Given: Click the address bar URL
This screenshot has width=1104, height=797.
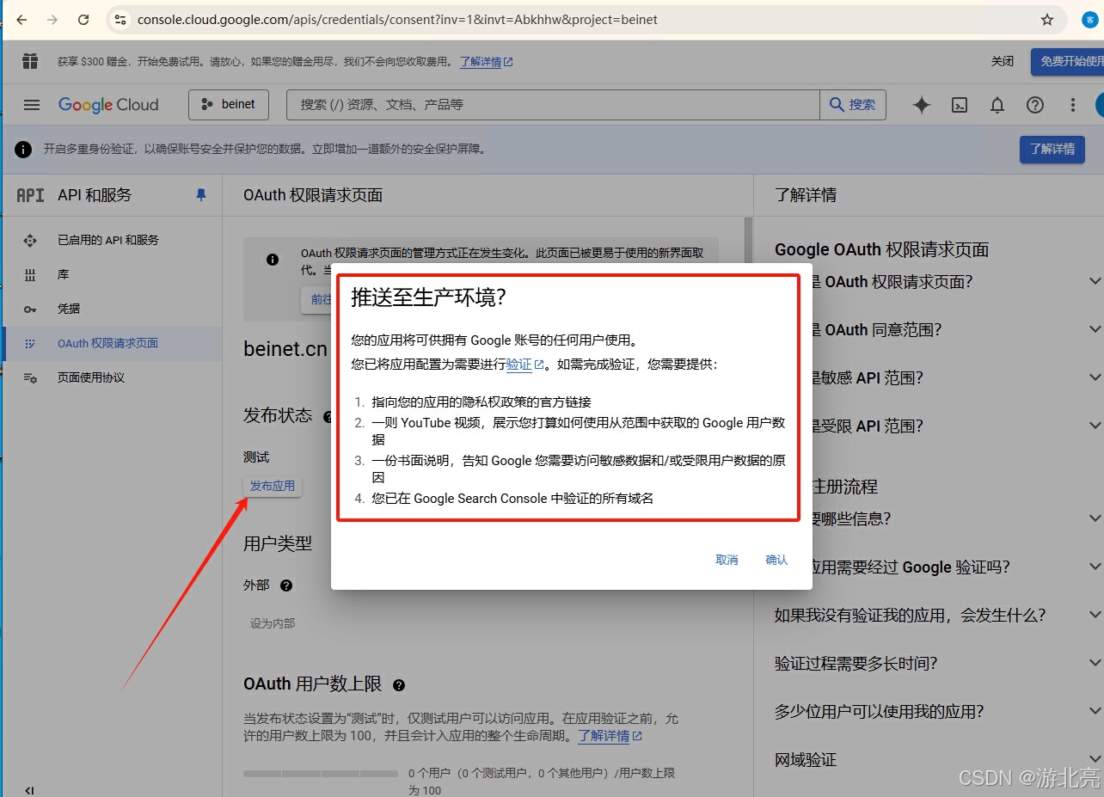Looking at the screenshot, I should [x=398, y=19].
